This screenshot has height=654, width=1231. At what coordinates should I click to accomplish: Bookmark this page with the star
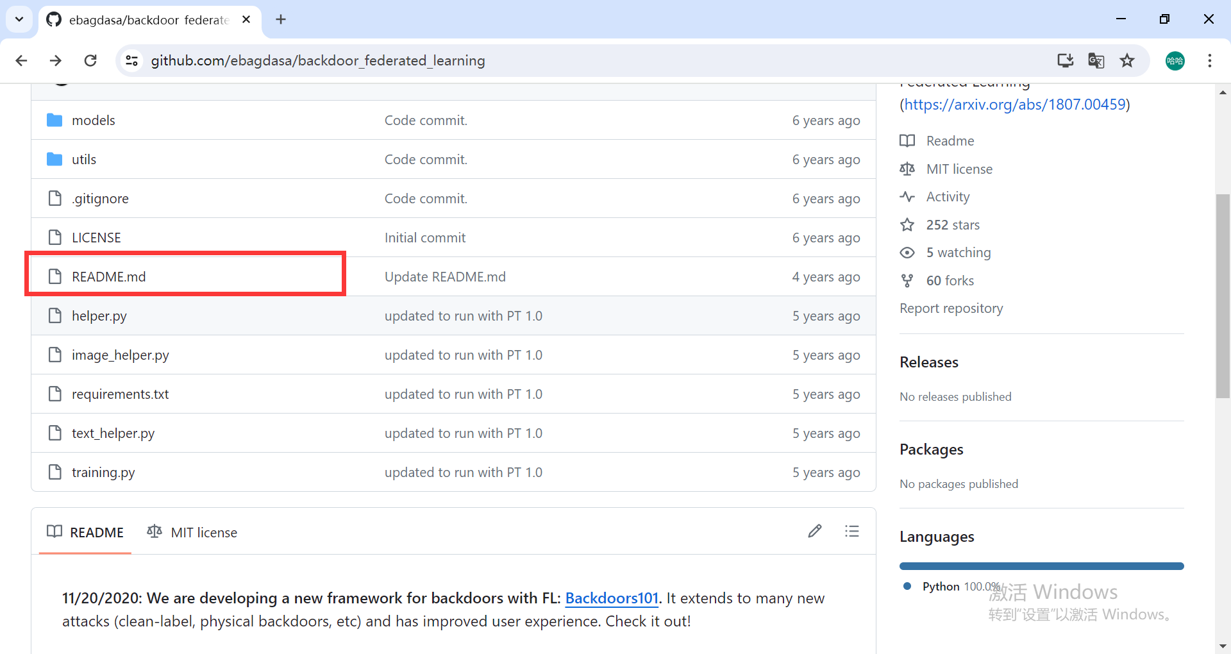[x=1127, y=60]
